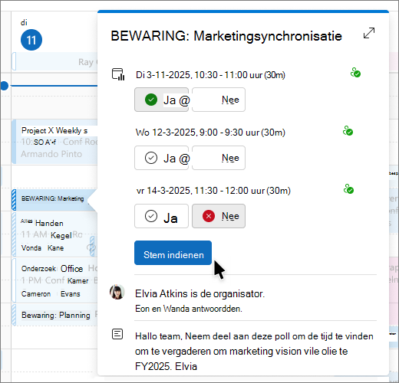This screenshot has height=383, width=399.
Task: Click the poll calendar icon beside first date
Action: [x=118, y=74]
